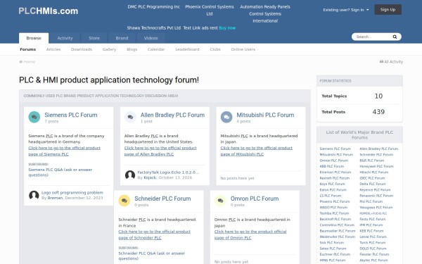The image size is (422, 264).
Task: Open Festo PLC Forum in sidebar list
Action: (373, 219)
